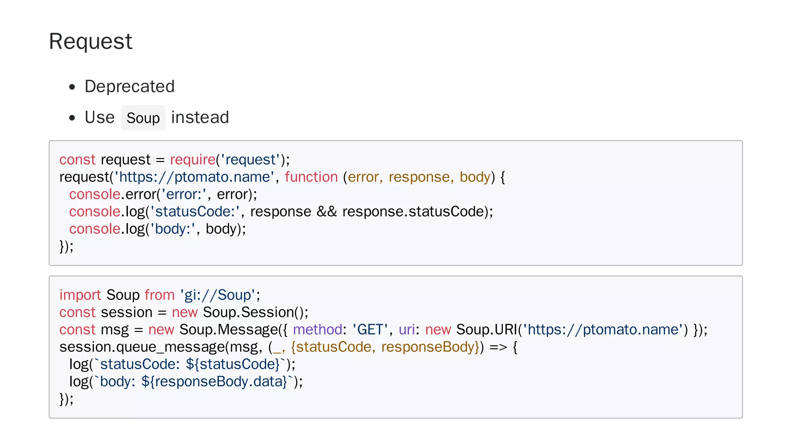Click the "method" property in Soup.Message

coord(317,330)
